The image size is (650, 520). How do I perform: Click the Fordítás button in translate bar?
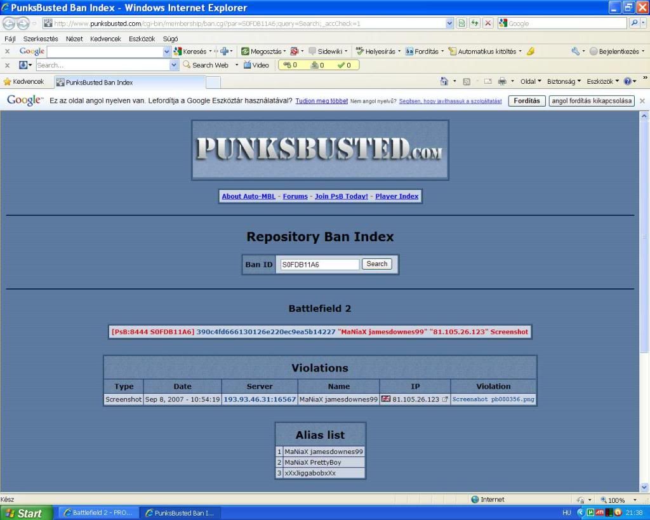tap(526, 101)
